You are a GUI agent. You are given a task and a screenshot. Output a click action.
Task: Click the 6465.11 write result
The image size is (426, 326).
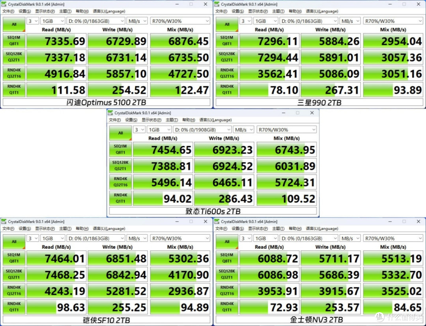[224, 182]
